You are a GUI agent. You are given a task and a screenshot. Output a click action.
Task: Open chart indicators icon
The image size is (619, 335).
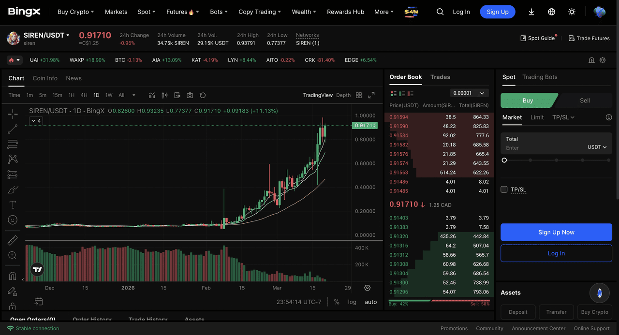pos(152,95)
